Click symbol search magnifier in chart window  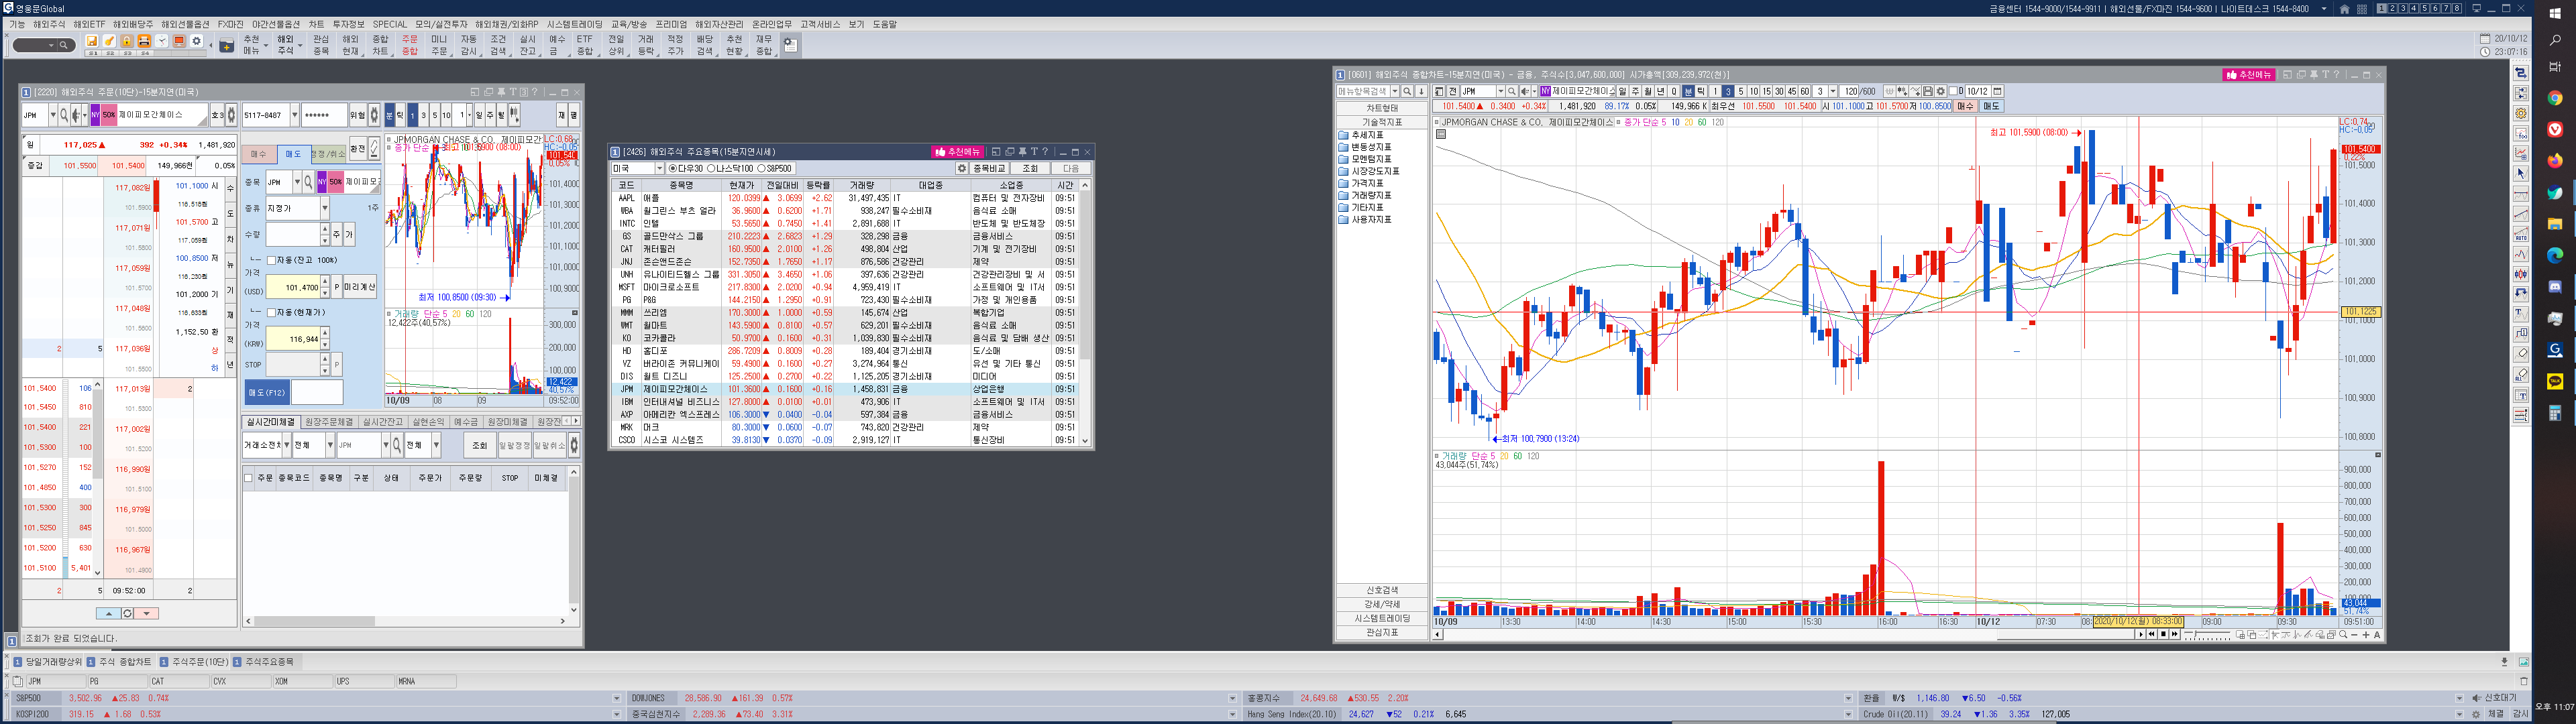click(x=1512, y=91)
